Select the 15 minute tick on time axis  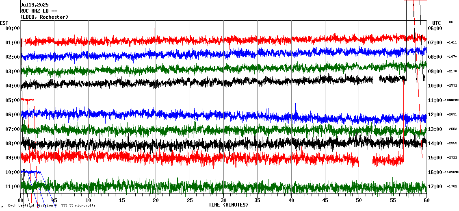click(x=122, y=200)
